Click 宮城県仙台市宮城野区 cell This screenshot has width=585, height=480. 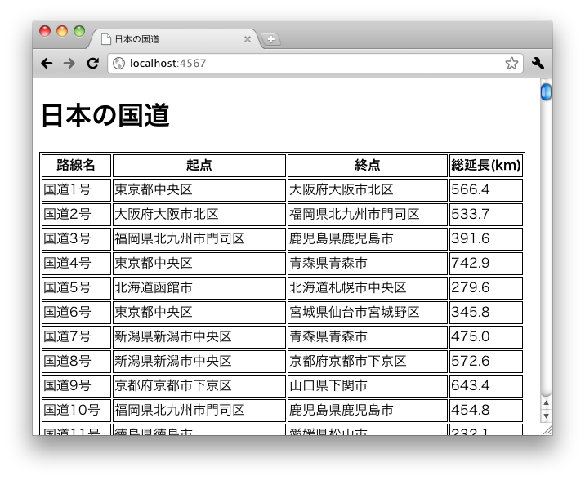368,313
